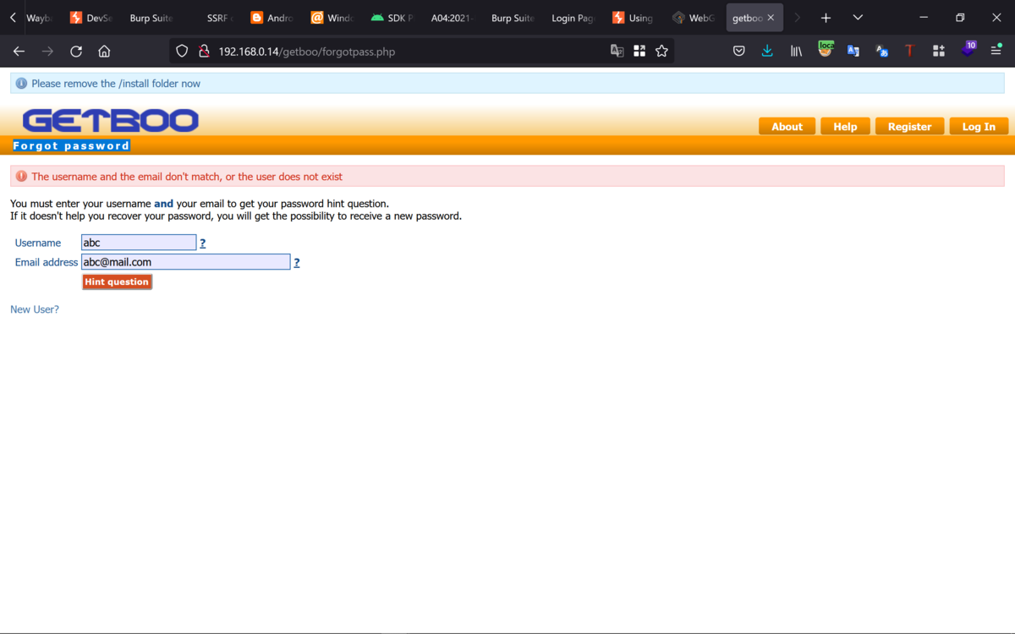Follow the New User? link
1015x634 pixels.
click(x=35, y=310)
